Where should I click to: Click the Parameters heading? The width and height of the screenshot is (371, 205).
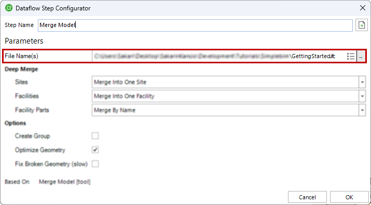click(24, 41)
